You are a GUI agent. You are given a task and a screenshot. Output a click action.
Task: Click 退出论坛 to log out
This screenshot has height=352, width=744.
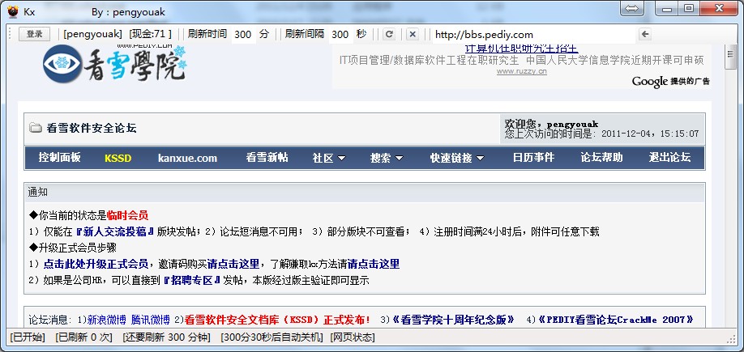pyautogui.click(x=669, y=158)
